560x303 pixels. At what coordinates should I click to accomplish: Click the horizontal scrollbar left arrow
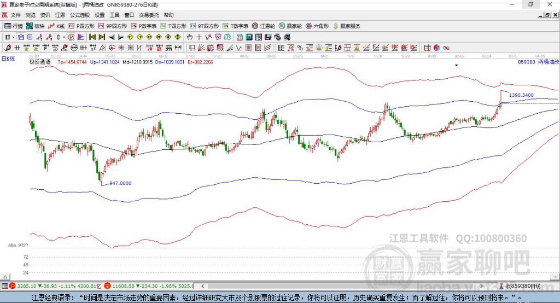(202, 286)
